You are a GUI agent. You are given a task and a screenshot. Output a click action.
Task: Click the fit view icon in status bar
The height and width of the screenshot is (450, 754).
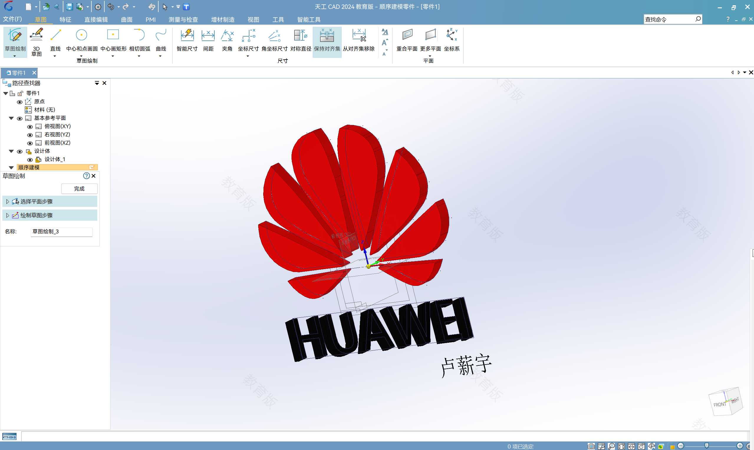pos(621,446)
